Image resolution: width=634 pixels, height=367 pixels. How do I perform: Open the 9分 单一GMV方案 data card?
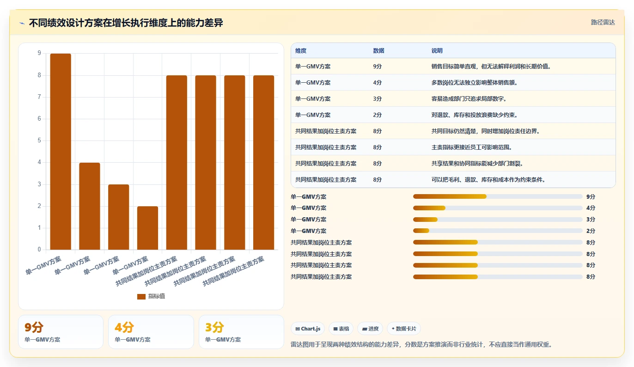point(61,332)
